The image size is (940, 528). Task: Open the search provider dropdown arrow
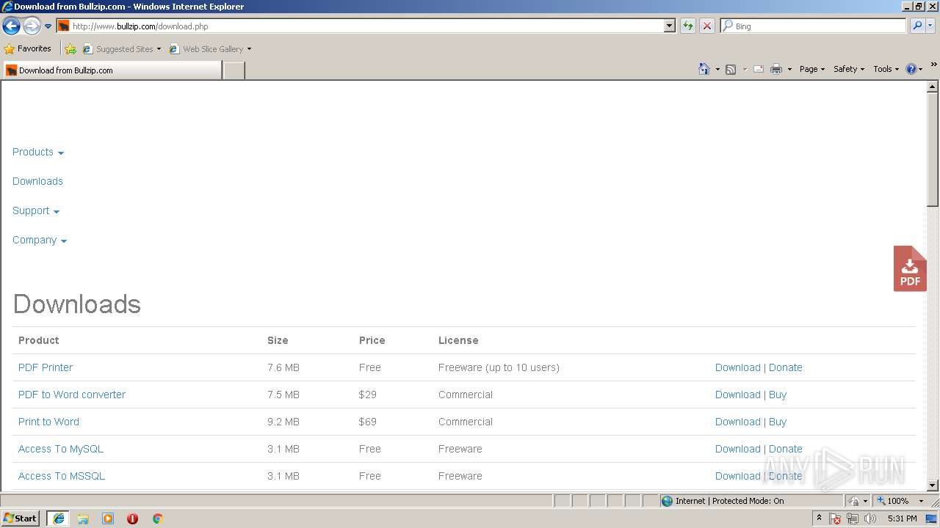coord(931,26)
